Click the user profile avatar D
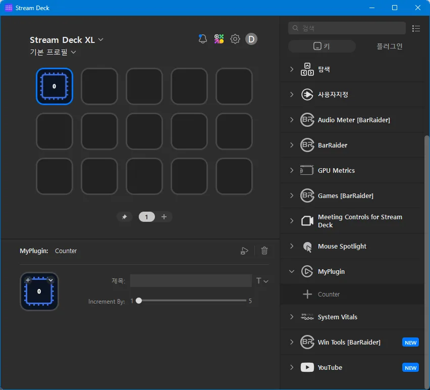Image resolution: width=430 pixels, height=390 pixels. pos(251,39)
